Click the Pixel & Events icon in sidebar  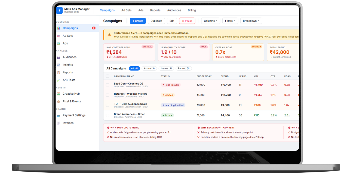[58, 101]
